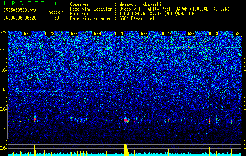Viewport: 246px width, 156px height.
Task: Click the strong red meteor echo after 0525
Action: (x=126, y=120)
